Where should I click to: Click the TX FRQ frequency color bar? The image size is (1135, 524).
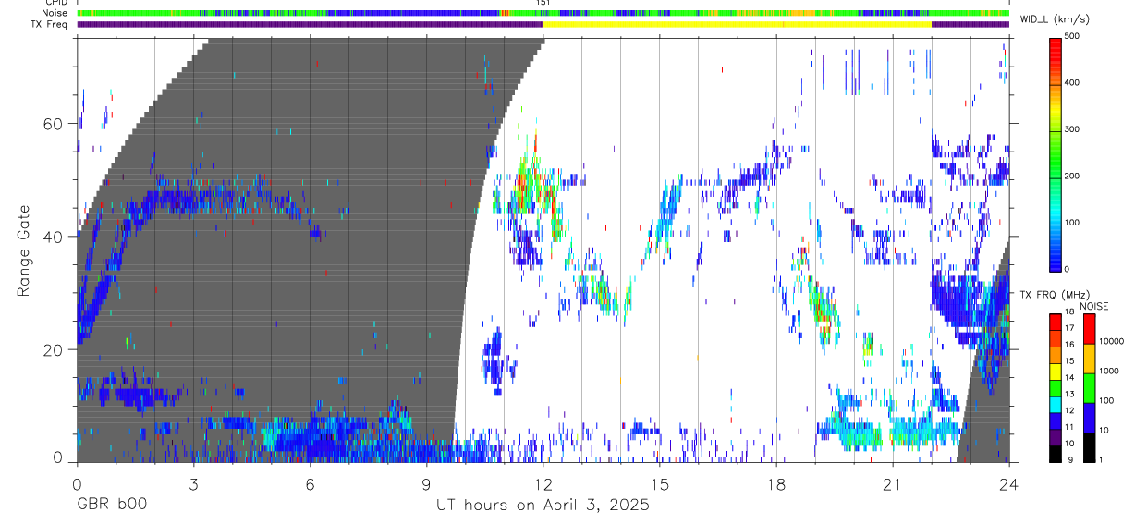click(x=1056, y=387)
